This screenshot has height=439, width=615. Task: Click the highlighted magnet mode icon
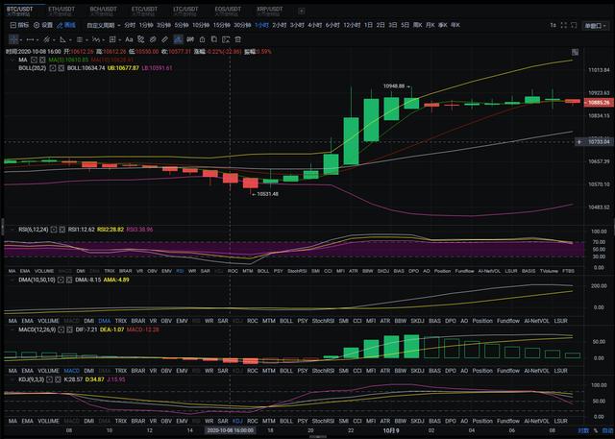(x=178, y=39)
